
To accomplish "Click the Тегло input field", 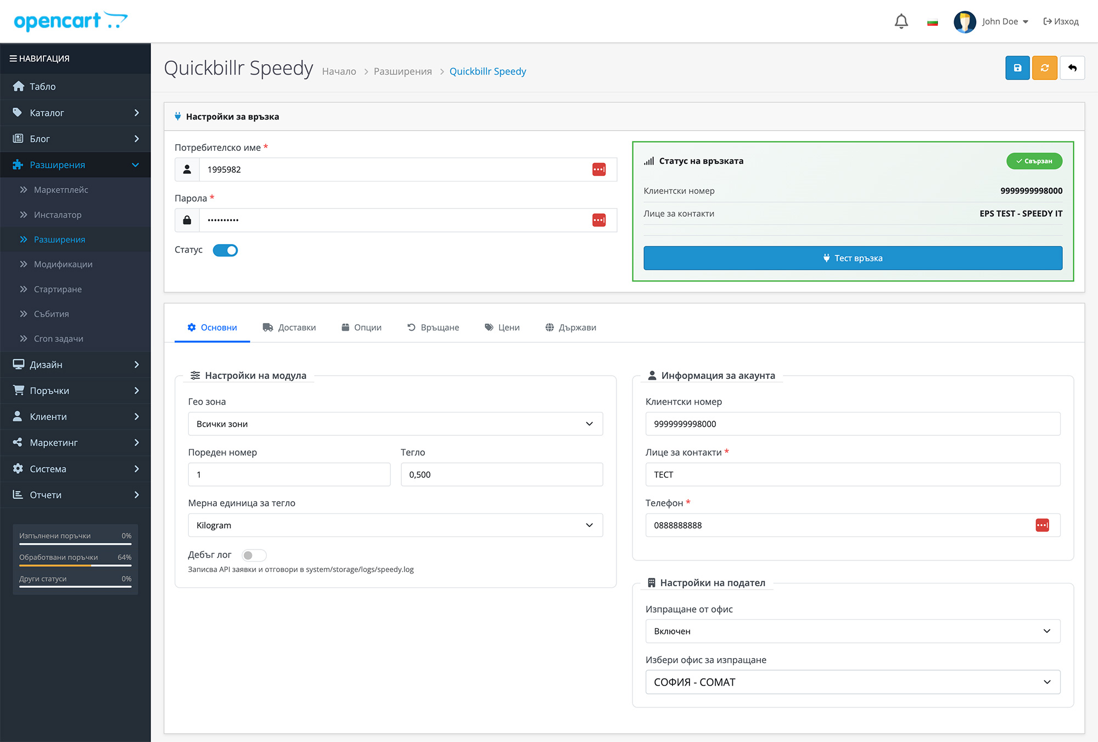I will pyautogui.click(x=501, y=474).
